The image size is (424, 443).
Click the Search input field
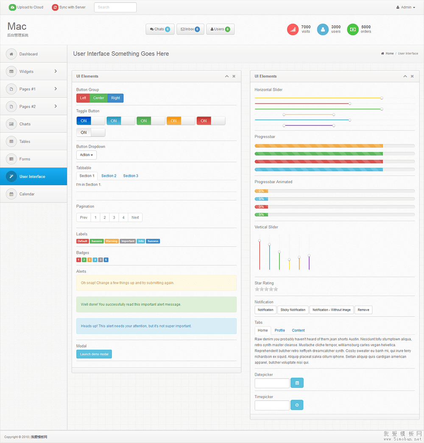[115, 7]
